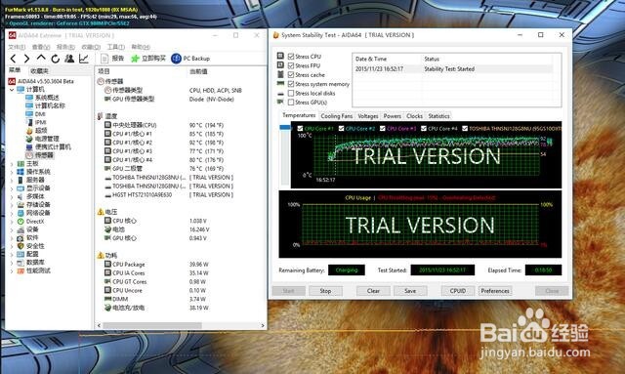Click the horizontal scrollbar in the sensor list

point(152,326)
